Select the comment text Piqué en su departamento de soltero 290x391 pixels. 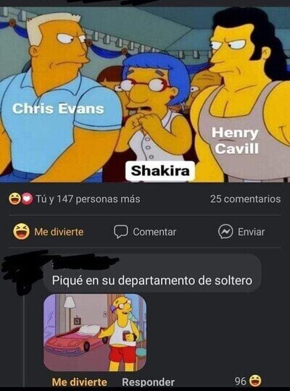click(152, 280)
